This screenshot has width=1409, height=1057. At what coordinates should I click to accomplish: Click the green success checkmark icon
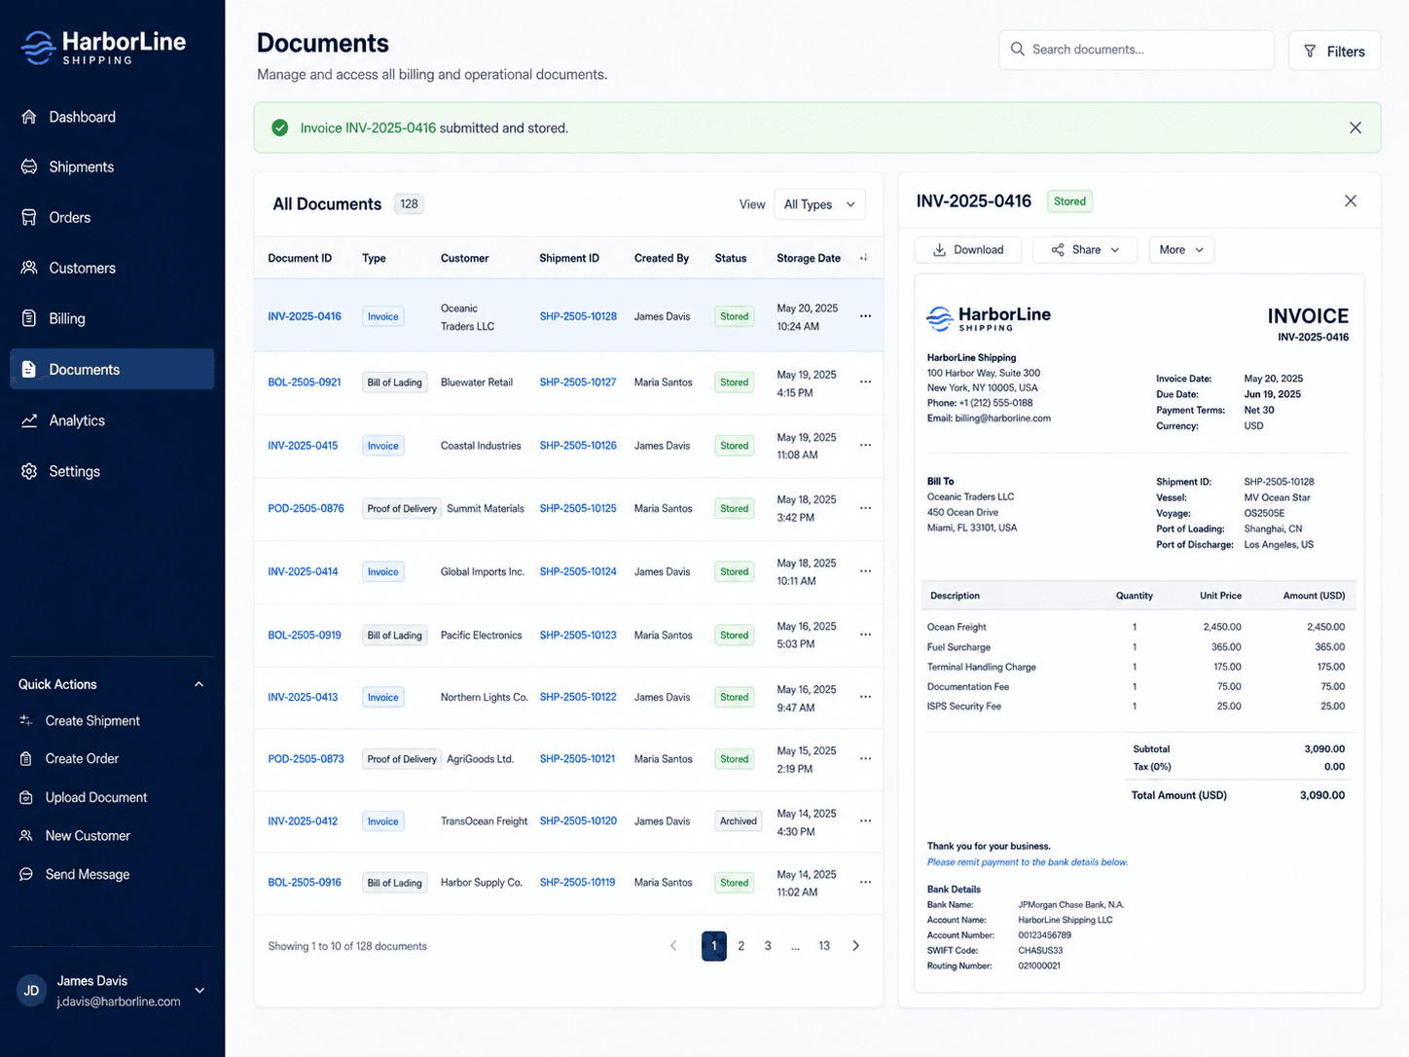coord(280,128)
